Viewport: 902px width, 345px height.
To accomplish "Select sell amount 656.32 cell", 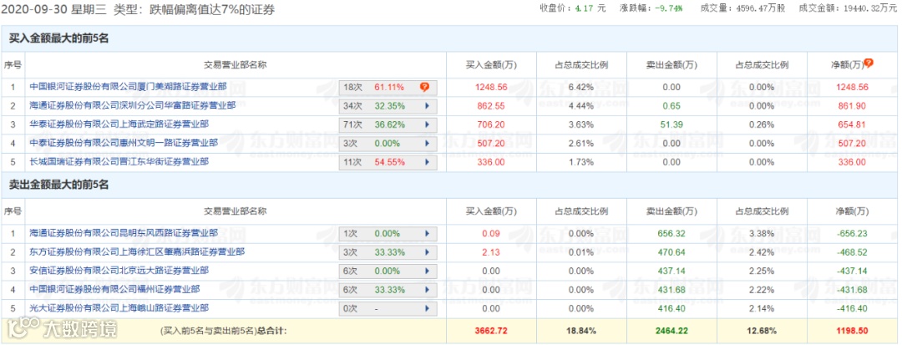I will point(671,234).
